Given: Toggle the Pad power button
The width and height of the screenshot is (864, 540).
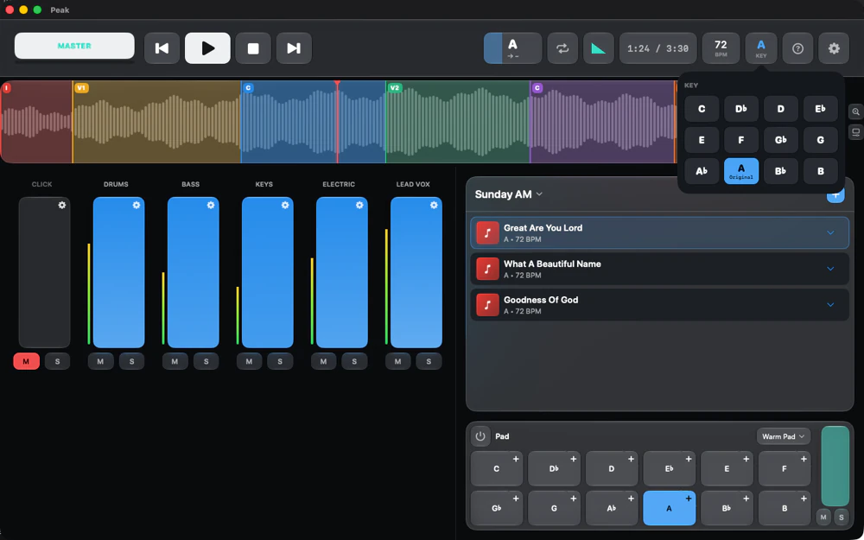Looking at the screenshot, I should point(480,436).
